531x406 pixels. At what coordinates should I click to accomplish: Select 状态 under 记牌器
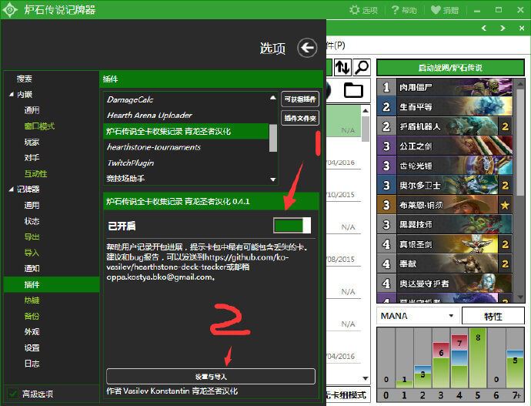tap(32, 221)
